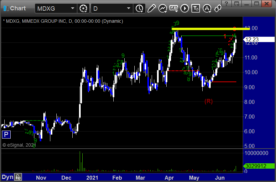Open the time template clock menu
Image resolution: width=276 pixels, height=182 pixels.
(x=139, y=8)
